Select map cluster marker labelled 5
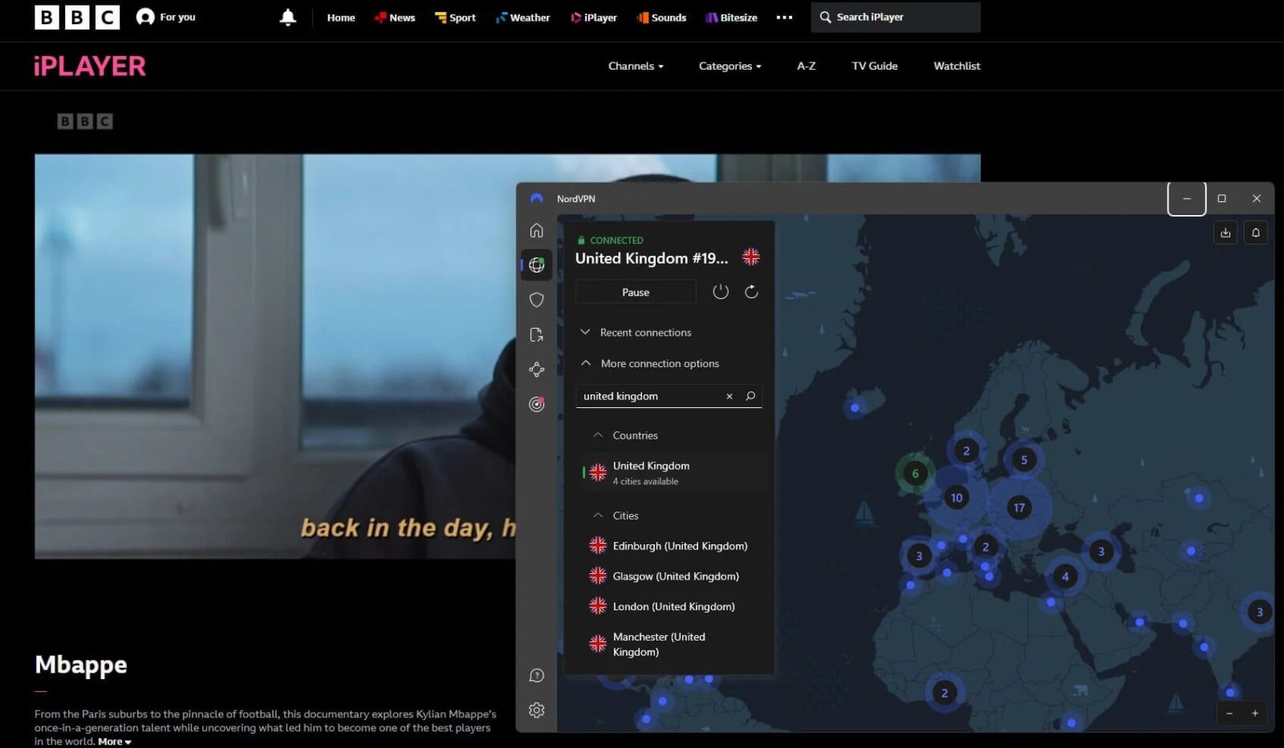 click(1023, 459)
